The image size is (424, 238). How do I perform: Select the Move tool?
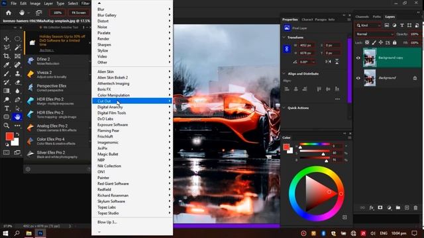(6, 39)
